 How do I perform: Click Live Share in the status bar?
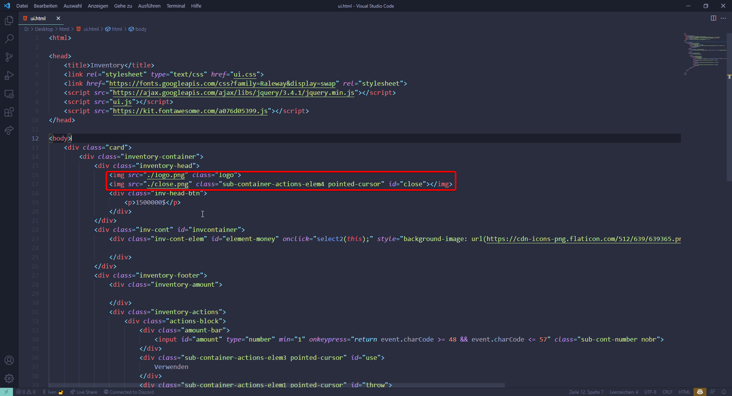(x=83, y=392)
